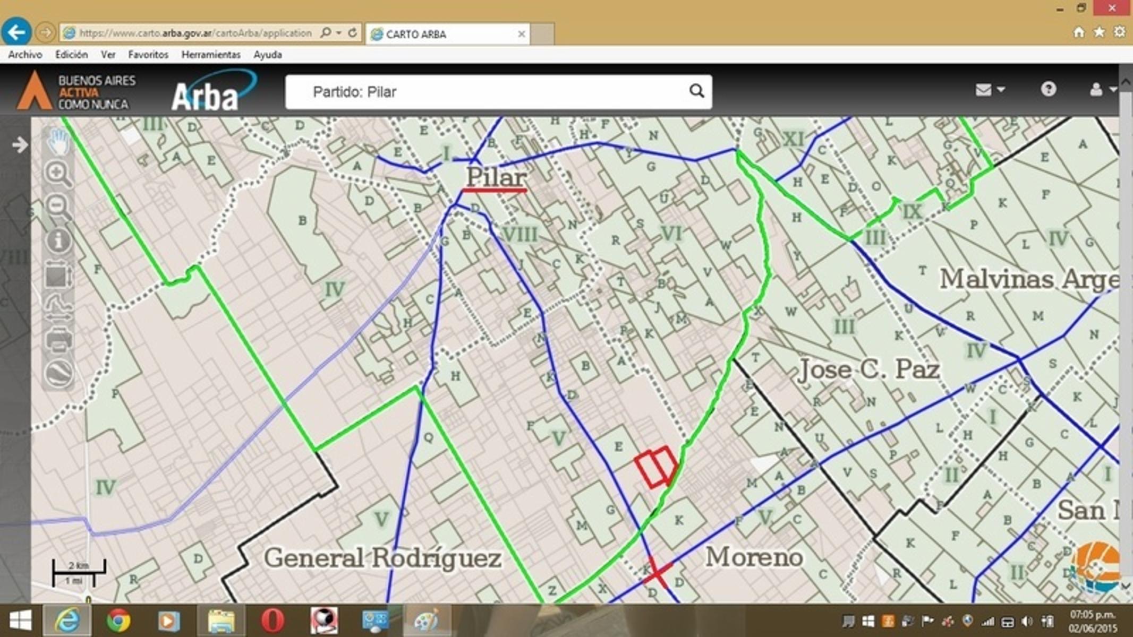1133x637 pixels.
Task: Select the pan hand tool
Action: tap(58, 140)
